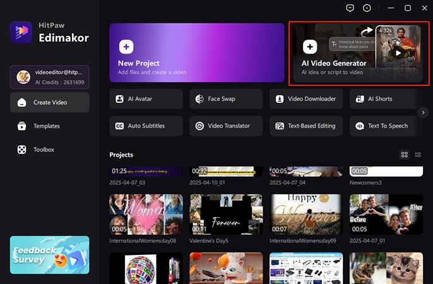Click the 2025-04-07_01 project name
The height and width of the screenshot is (284, 433).
click(x=367, y=241)
